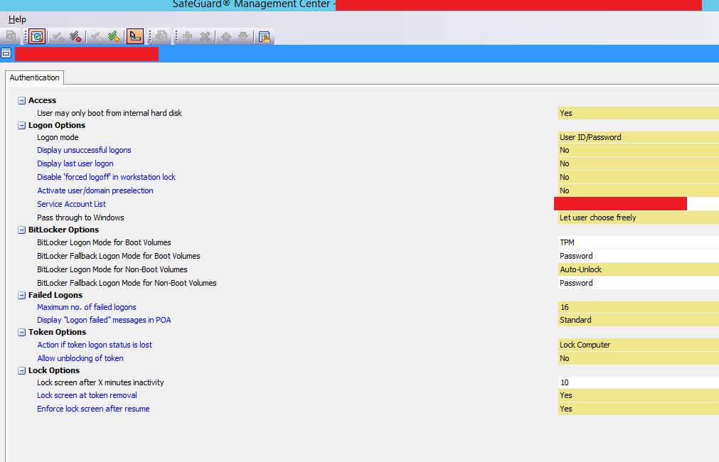
Task: Click 'User may only boot from internal hard disk'
Action: pos(109,113)
